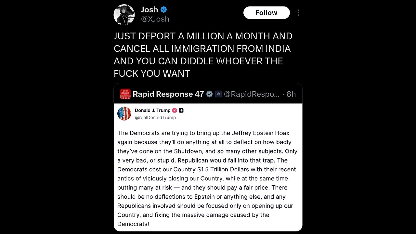This screenshot has height=234, width=416.
Task: Click Rapid Response 47 verified badge
Action: click(x=210, y=94)
